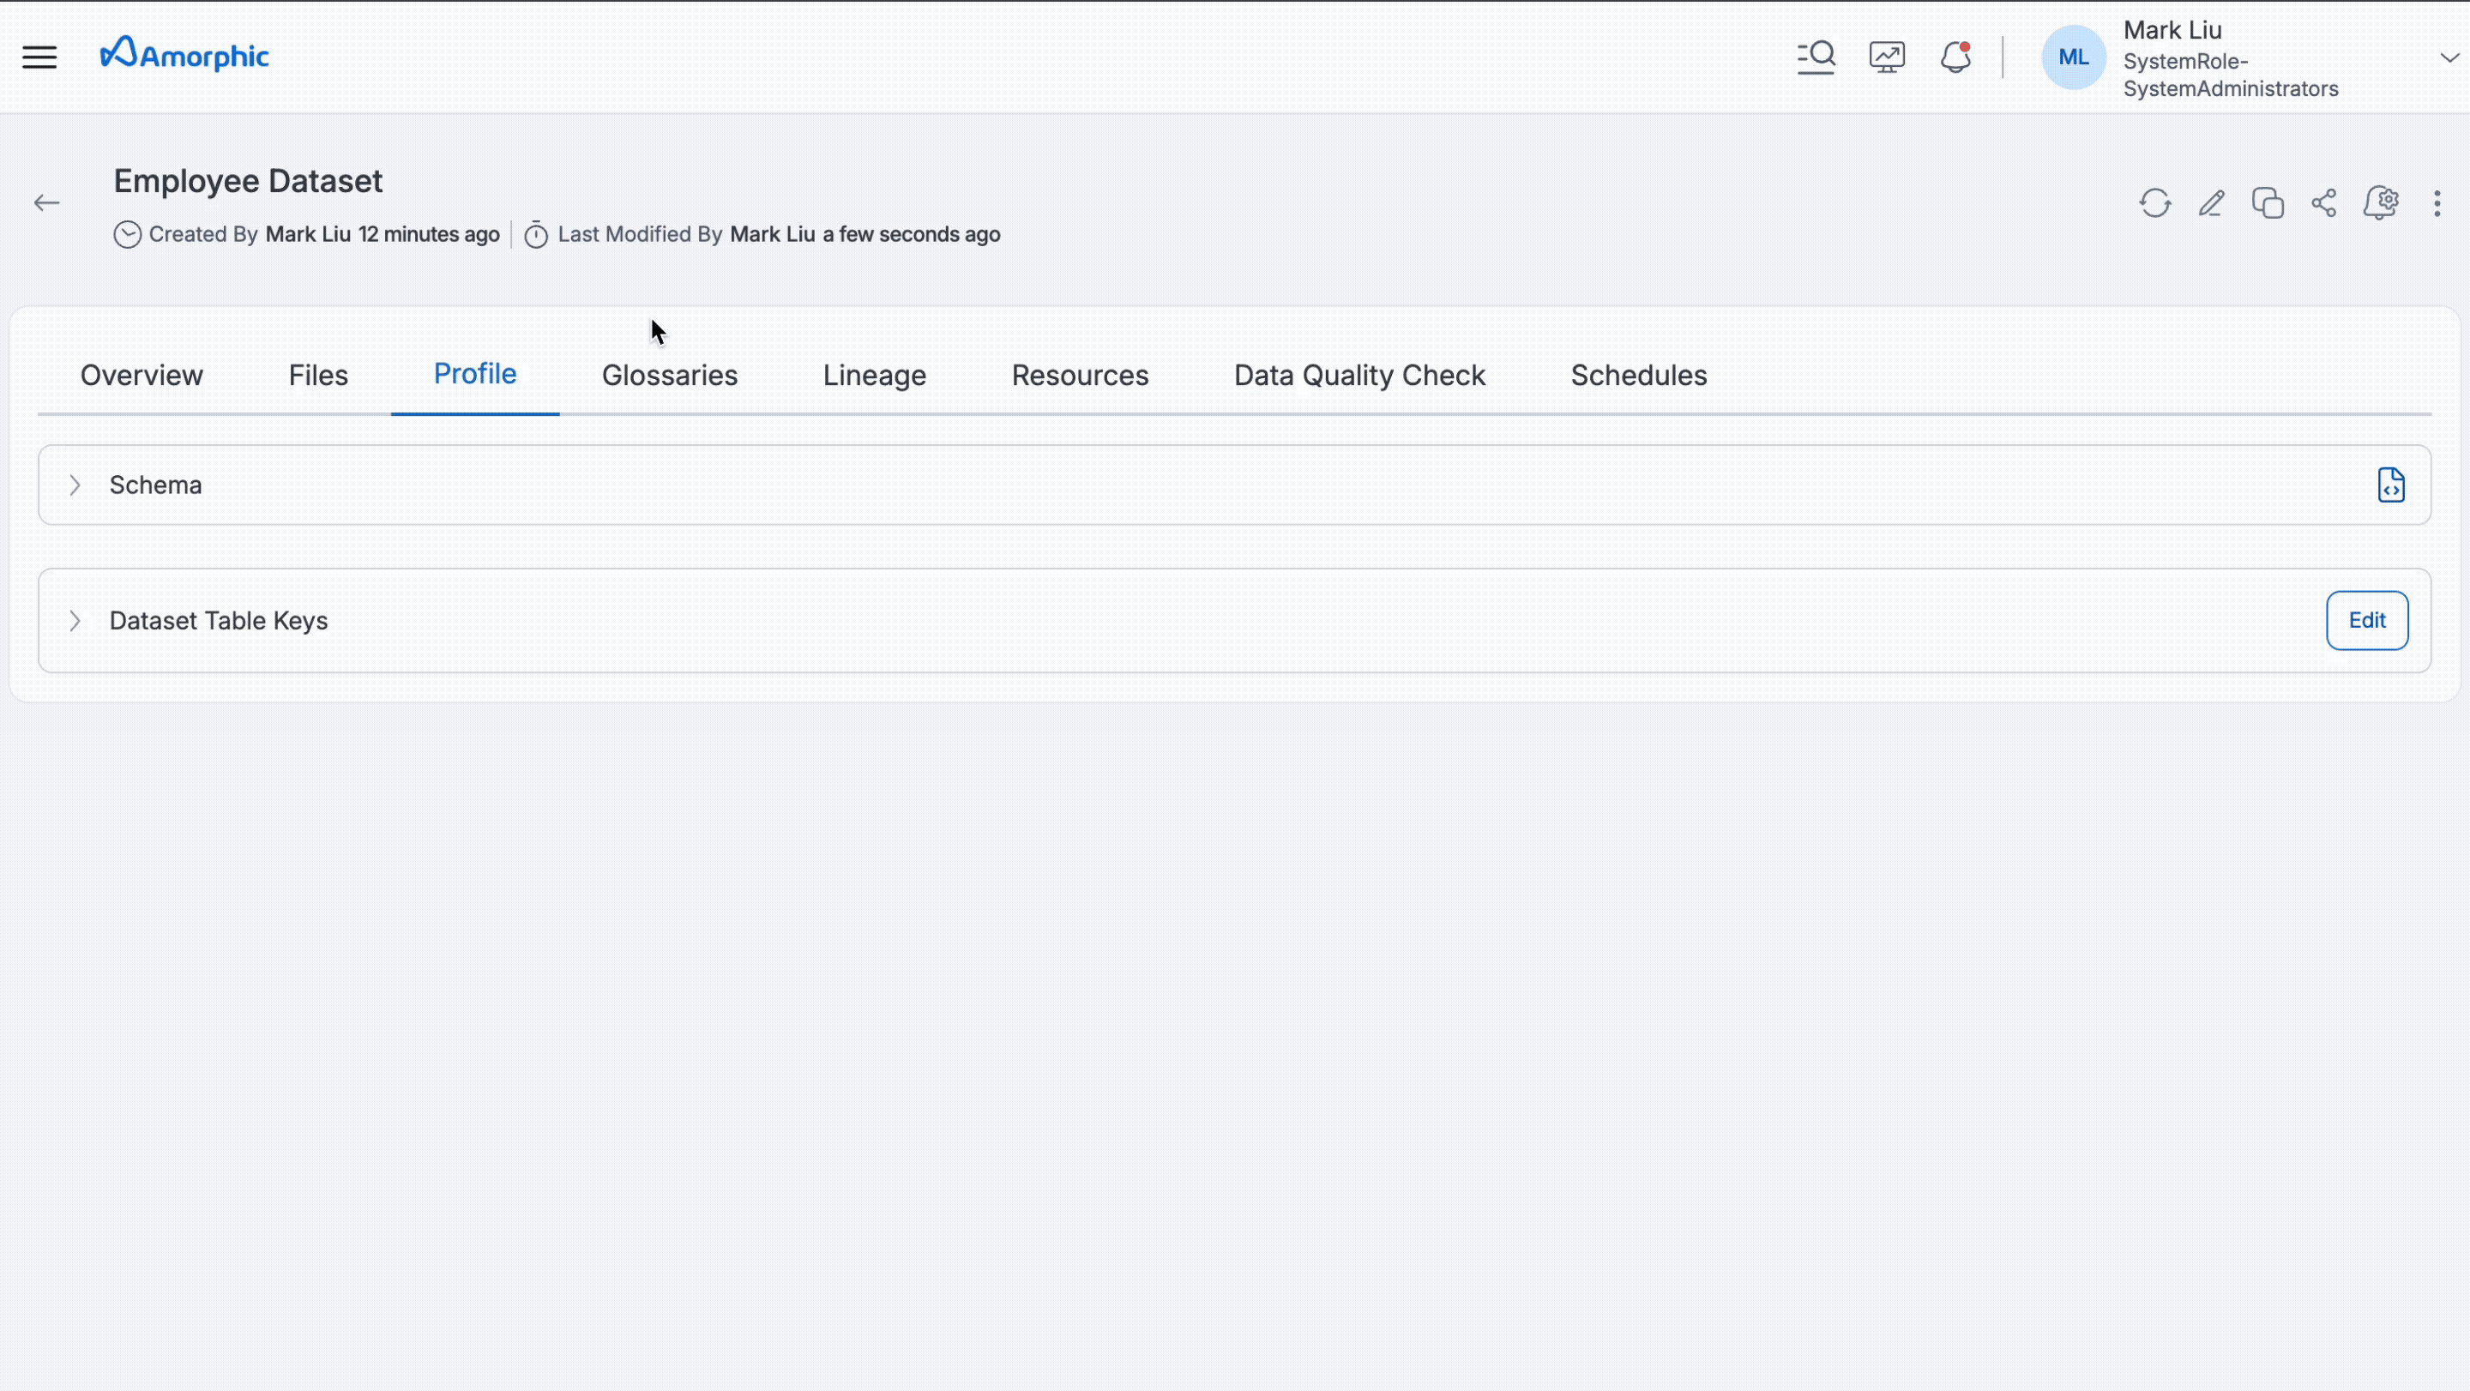Viewport: 2470px width, 1391px height.
Task: Switch to the Lineage tab
Action: click(874, 375)
